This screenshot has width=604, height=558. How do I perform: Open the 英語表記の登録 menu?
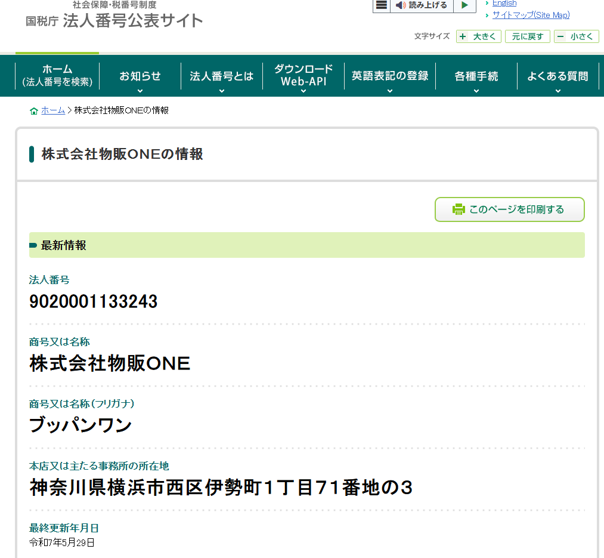[390, 76]
